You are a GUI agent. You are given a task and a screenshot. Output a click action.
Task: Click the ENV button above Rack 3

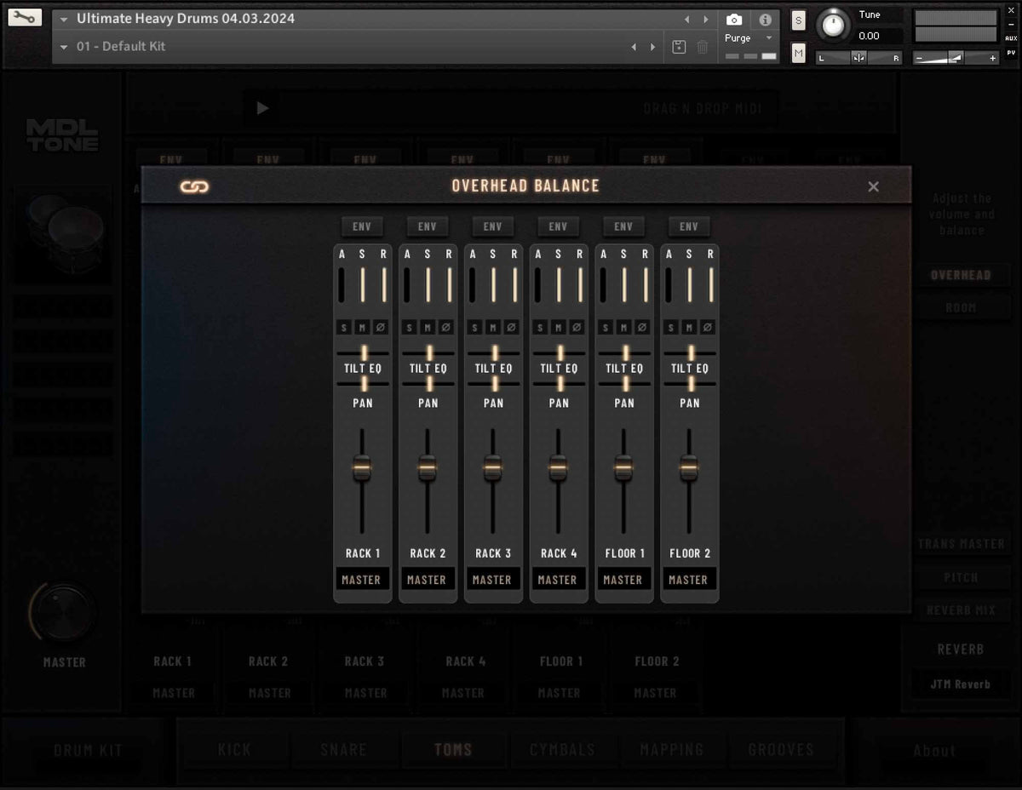tap(493, 226)
